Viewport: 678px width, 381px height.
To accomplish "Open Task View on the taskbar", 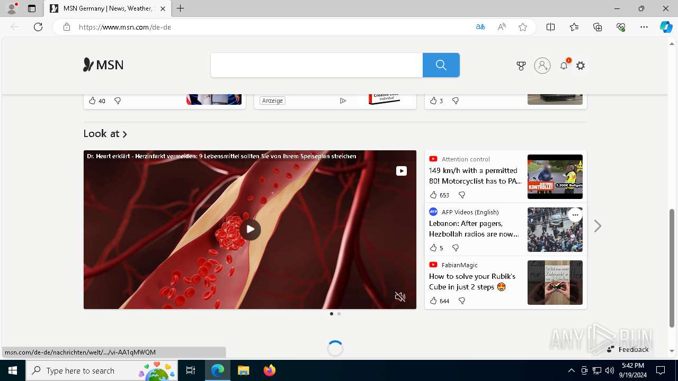I will tap(191, 370).
